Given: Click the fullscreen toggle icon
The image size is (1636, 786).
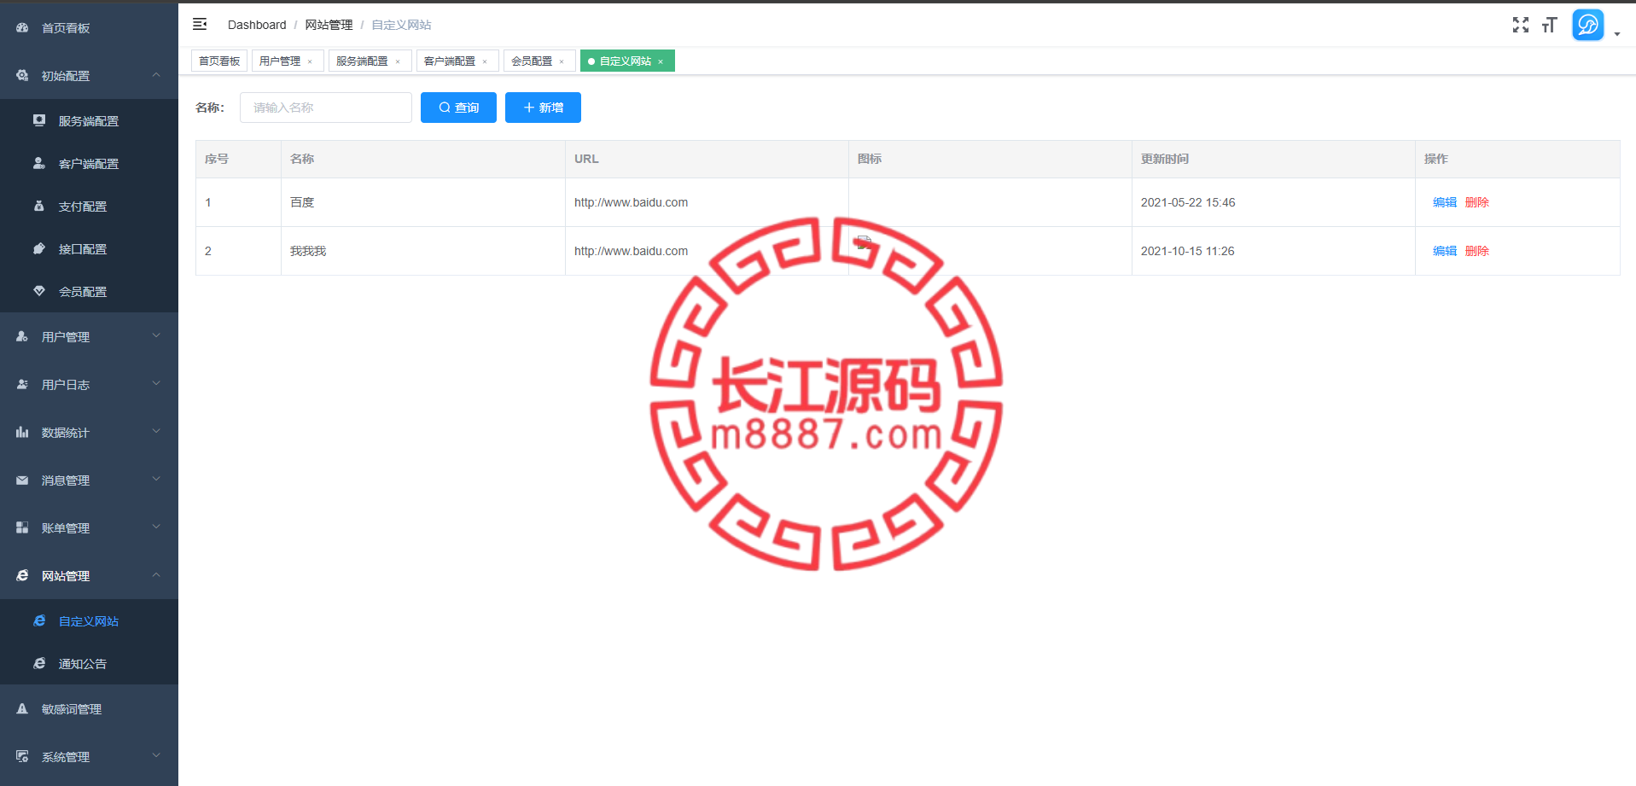Looking at the screenshot, I should [x=1521, y=25].
